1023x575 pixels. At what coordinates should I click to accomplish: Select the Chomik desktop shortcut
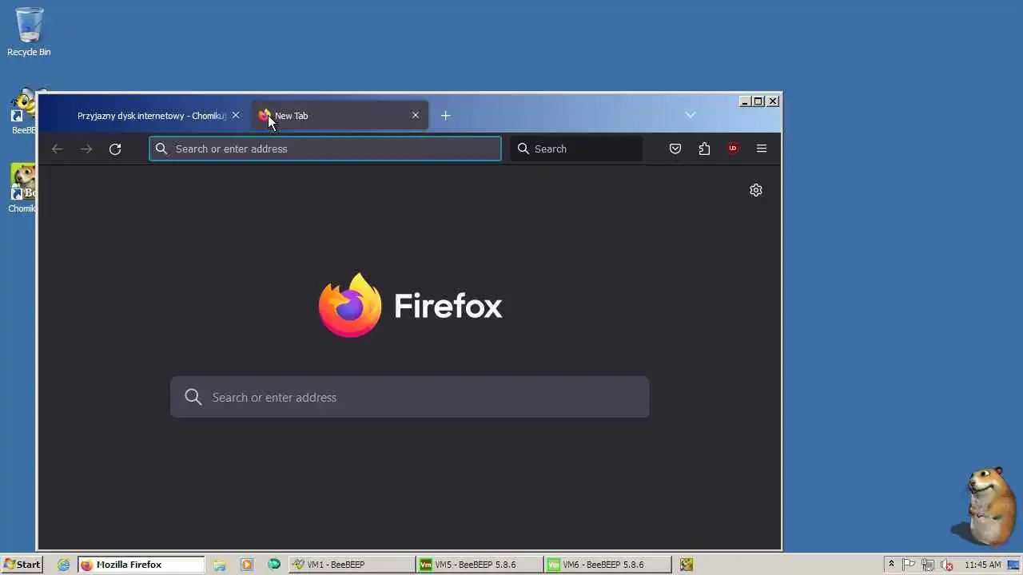[22, 188]
